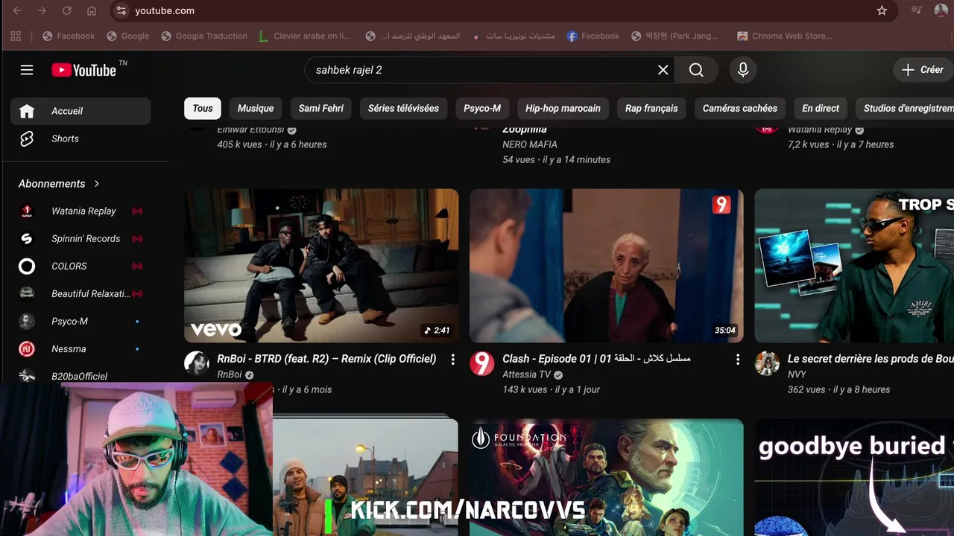Image resolution: width=954 pixels, height=536 pixels.
Task: Open media control icon in browser toolbar
Action: [917, 10]
